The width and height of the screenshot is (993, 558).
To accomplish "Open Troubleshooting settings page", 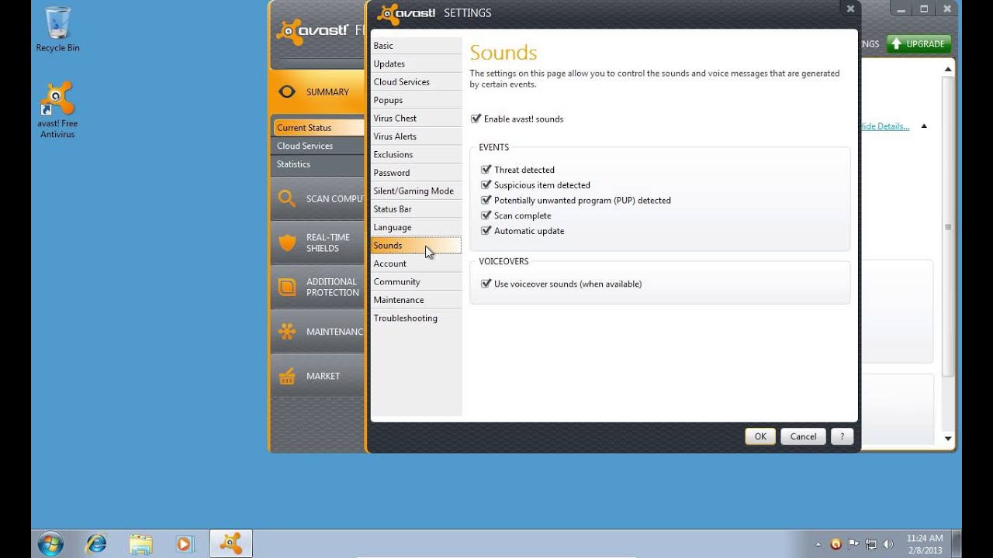I will pos(416,319).
